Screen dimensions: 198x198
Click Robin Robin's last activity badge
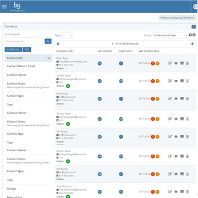[100, 63]
